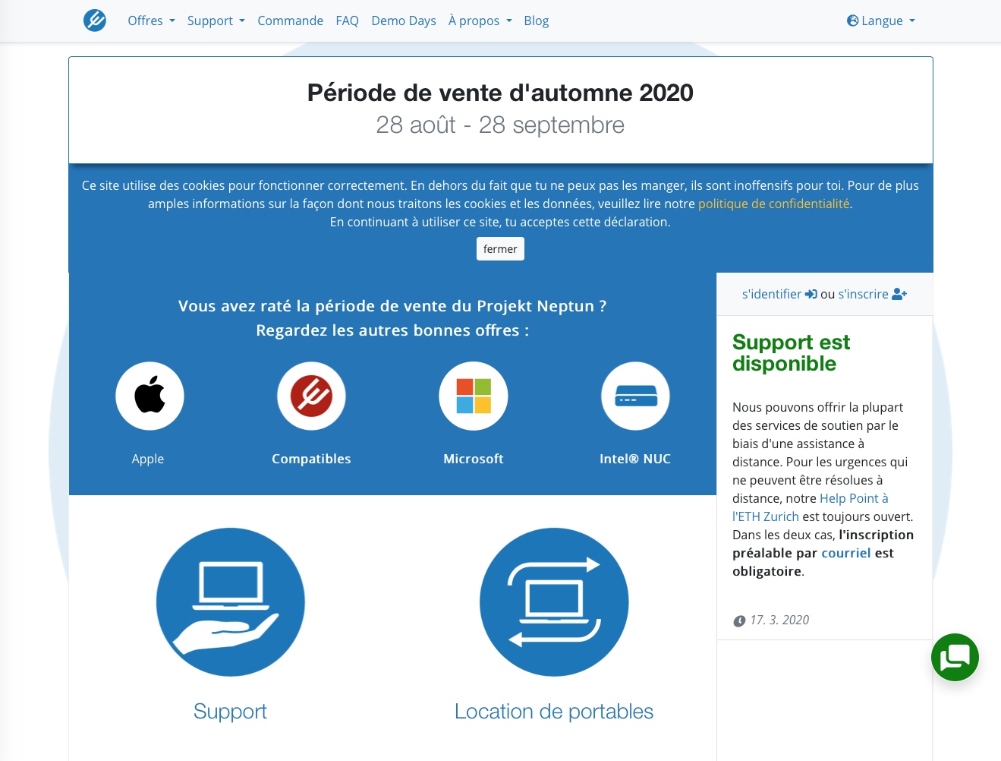Click the 17. 3. 2020 date text
The height and width of the screenshot is (761, 1001).
(x=779, y=620)
